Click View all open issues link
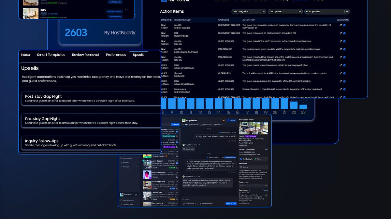This screenshot has width=391, height=219. 265,190
